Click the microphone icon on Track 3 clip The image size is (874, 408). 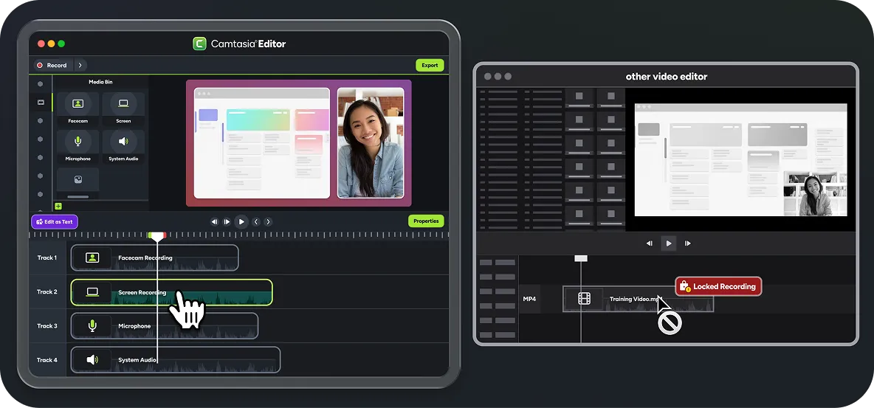click(92, 326)
